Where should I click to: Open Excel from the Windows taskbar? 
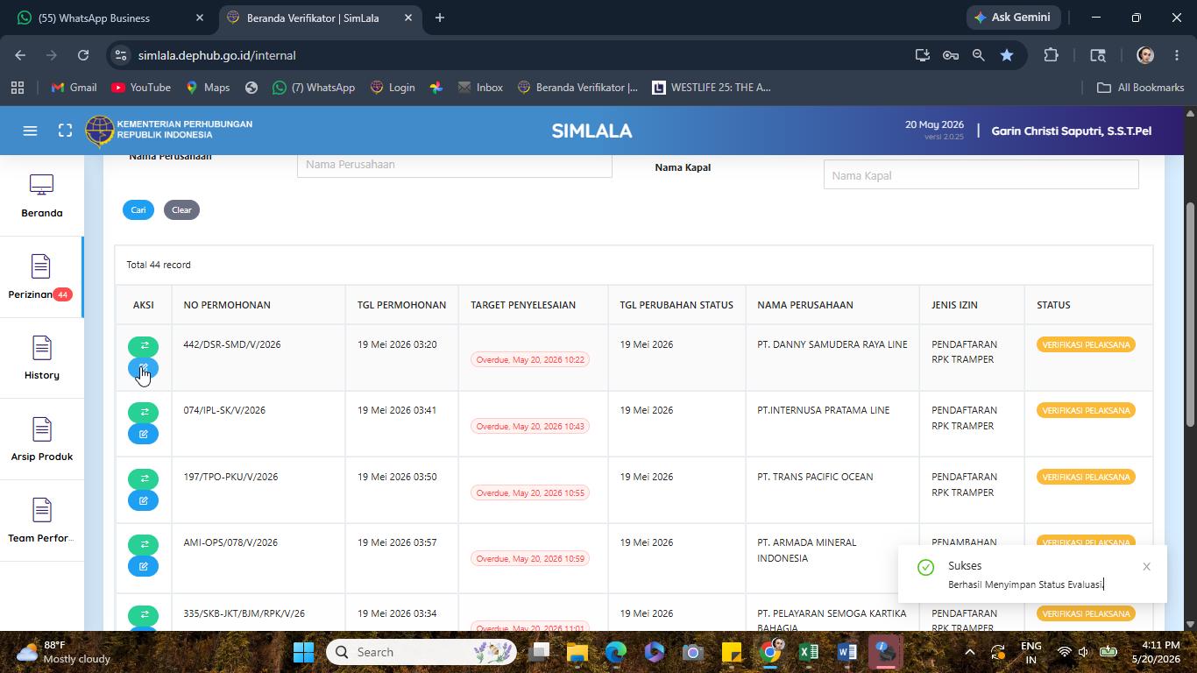808,652
